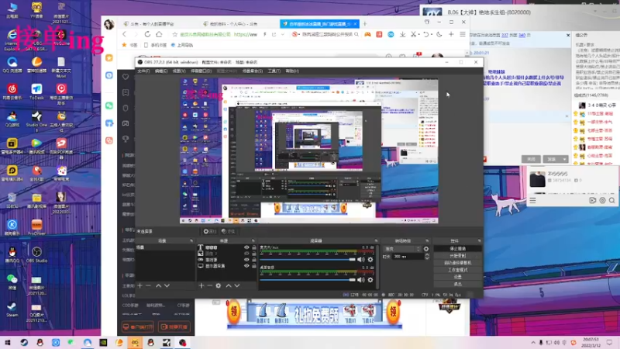Move source up with arrow icon
The width and height of the screenshot is (620, 349).
(228, 285)
